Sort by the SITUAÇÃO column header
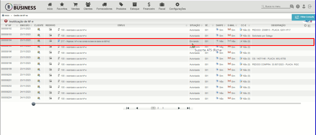316x135 pixels. click(195, 25)
